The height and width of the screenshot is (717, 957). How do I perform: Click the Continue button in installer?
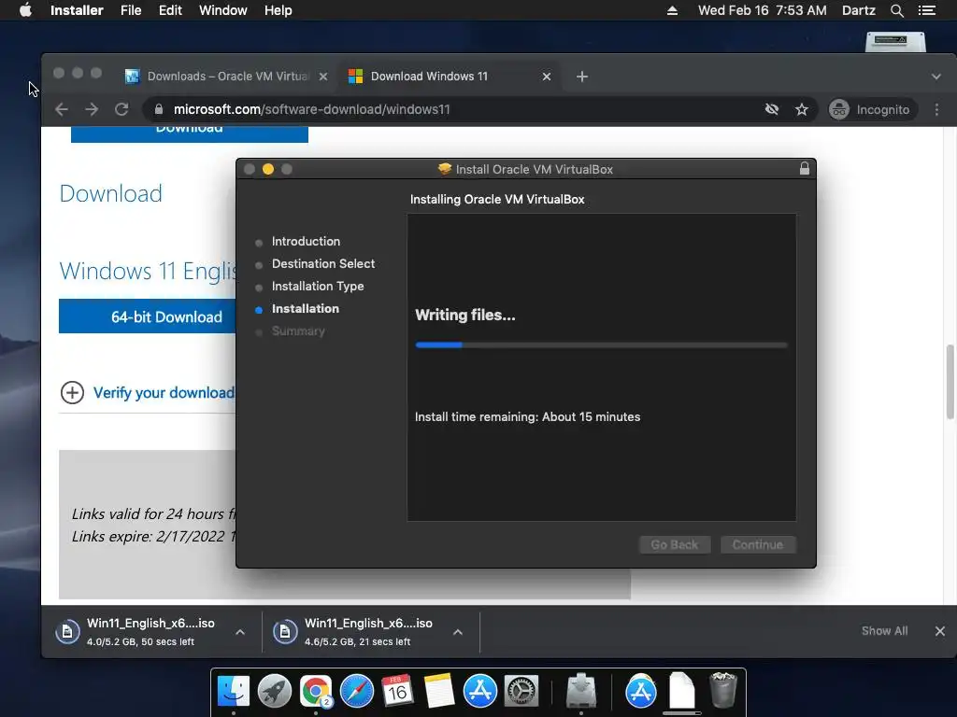(x=757, y=544)
